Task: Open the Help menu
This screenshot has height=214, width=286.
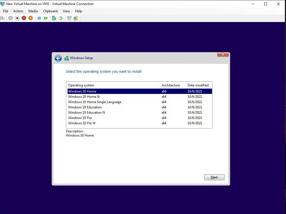Action: (78, 11)
